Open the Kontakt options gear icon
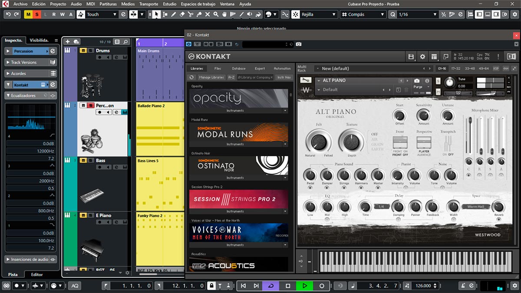521x293 pixels. click(x=422, y=56)
